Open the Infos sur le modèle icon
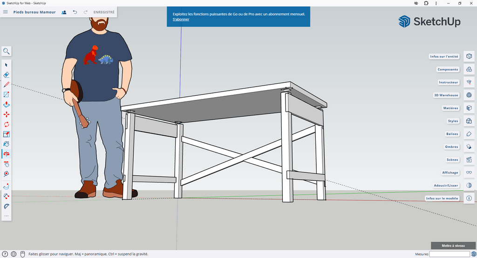This screenshot has height=258, width=477. [x=469, y=198]
